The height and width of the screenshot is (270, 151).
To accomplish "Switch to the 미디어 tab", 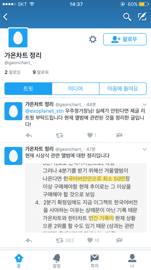I will [x=75, y=89].
